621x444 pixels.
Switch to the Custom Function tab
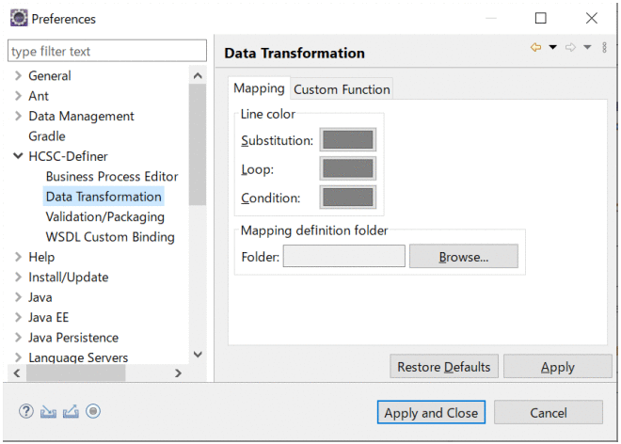point(342,89)
